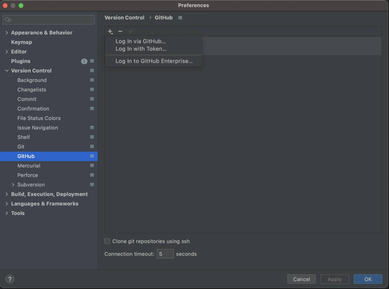The width and height of the screenshot is (389, 289).
Task: Click the settings marker icon on Perforce row
Action: tap(92, 175)
